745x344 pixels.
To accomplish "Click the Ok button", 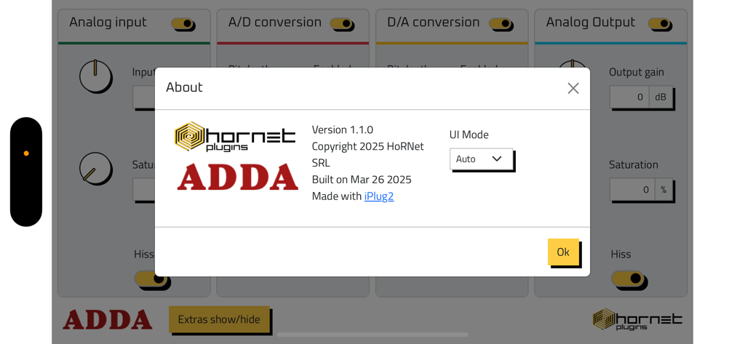I will [x=563, y=252].
